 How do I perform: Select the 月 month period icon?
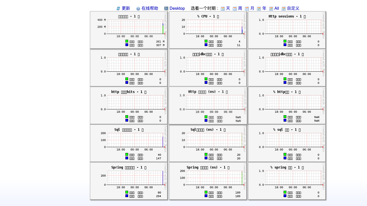tap(247, 9)
